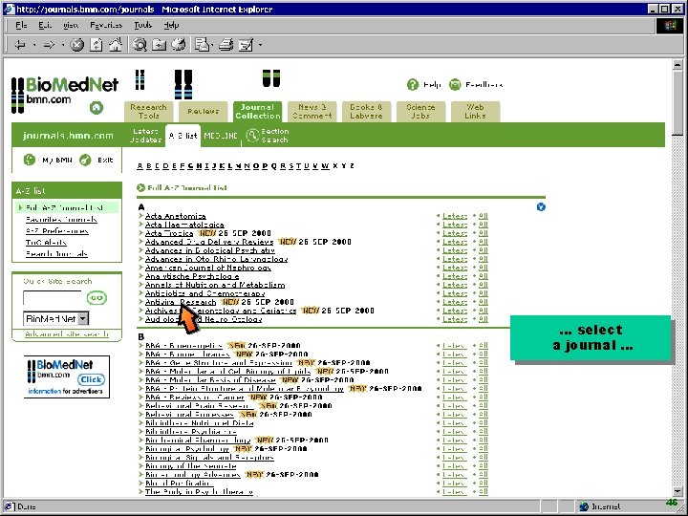This screenshot has width=688, height=516.
Task: Open the Antiviral Research journal link
Action: pos(181,302)
